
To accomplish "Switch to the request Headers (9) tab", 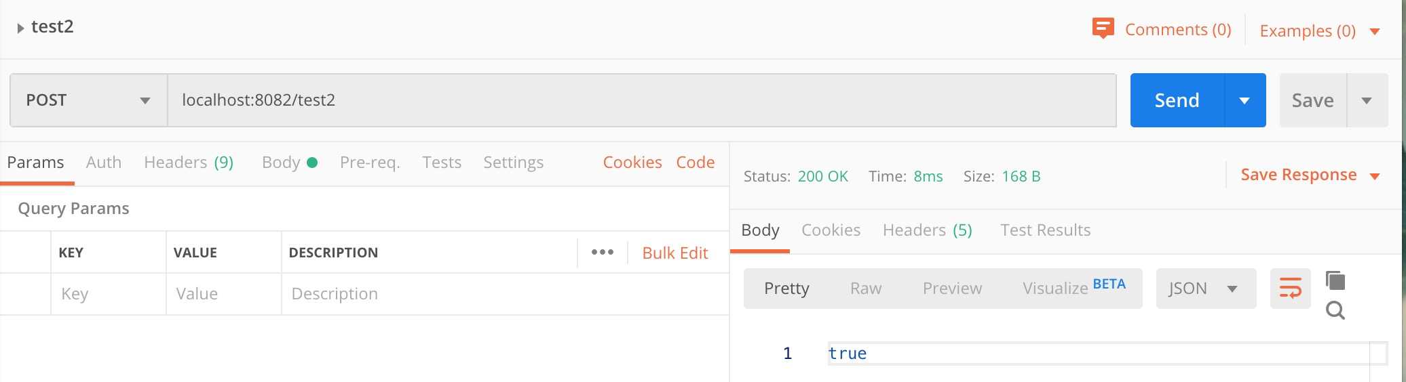I will [189, 163].
